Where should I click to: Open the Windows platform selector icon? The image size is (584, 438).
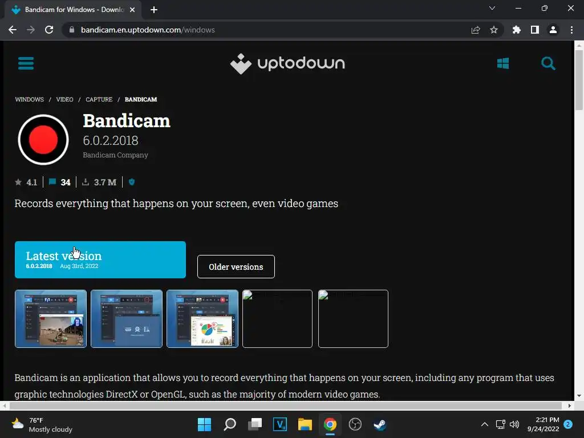point(503,63)
